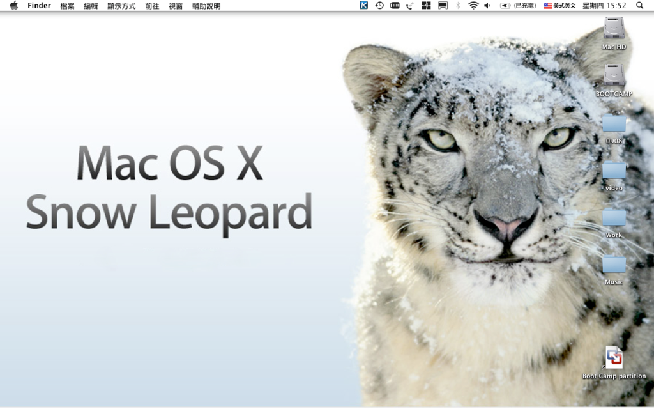Open the 編輯 menu

click(x=91, y=6)
